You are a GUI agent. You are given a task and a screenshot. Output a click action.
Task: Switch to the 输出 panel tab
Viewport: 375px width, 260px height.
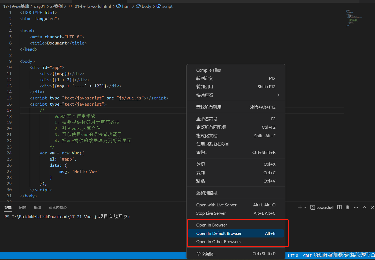[38, 207]
